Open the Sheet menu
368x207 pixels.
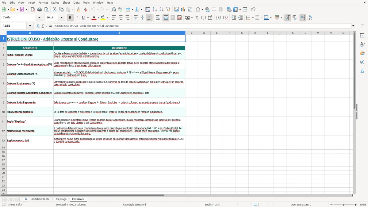66,2
